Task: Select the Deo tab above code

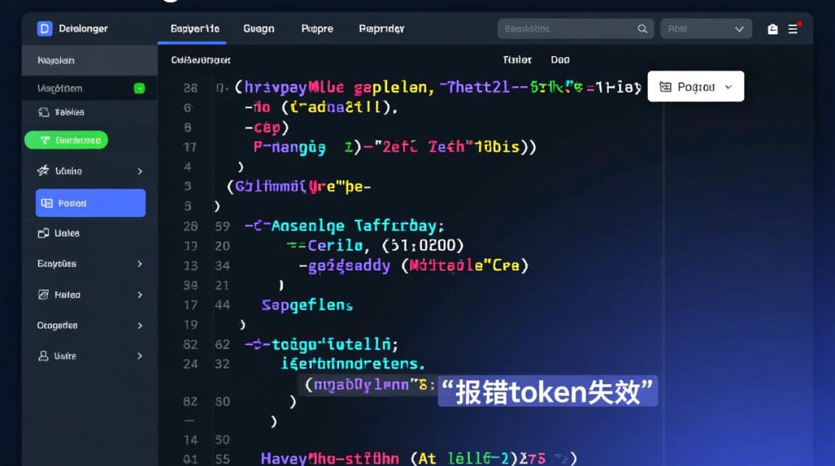Action: pos(560,60)
